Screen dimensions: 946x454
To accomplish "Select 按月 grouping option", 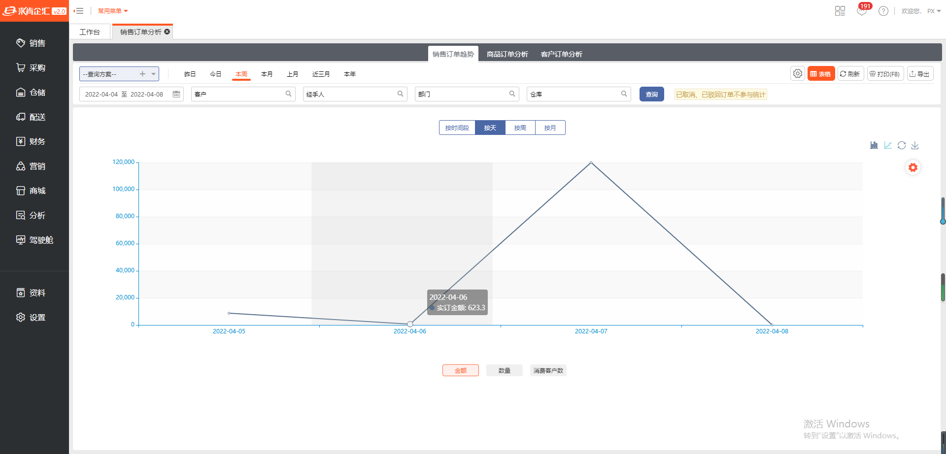I will 550,128.
